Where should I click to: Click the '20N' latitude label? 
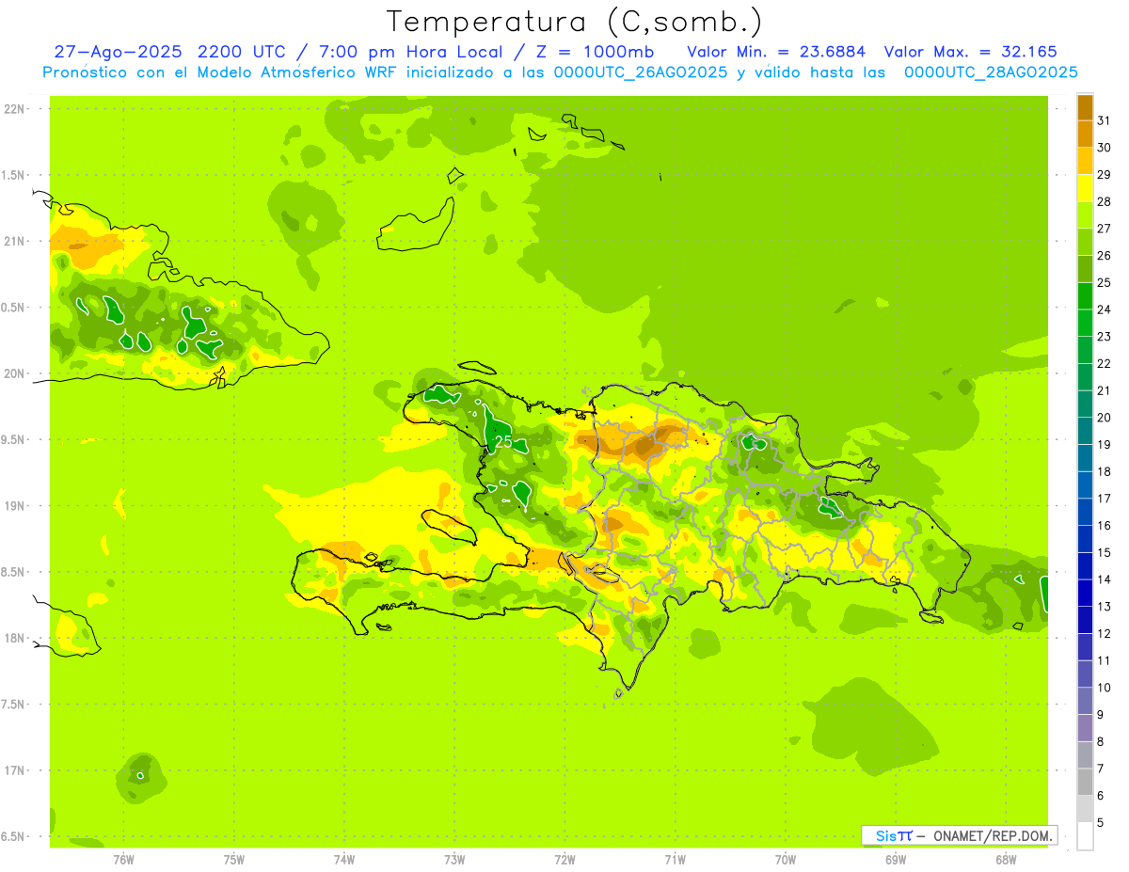(x=13, y=373)
